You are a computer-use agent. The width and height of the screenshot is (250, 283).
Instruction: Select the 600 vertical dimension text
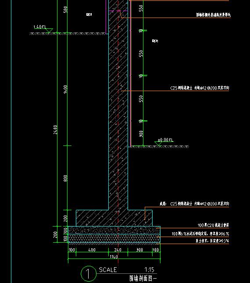tap(65, 178)
